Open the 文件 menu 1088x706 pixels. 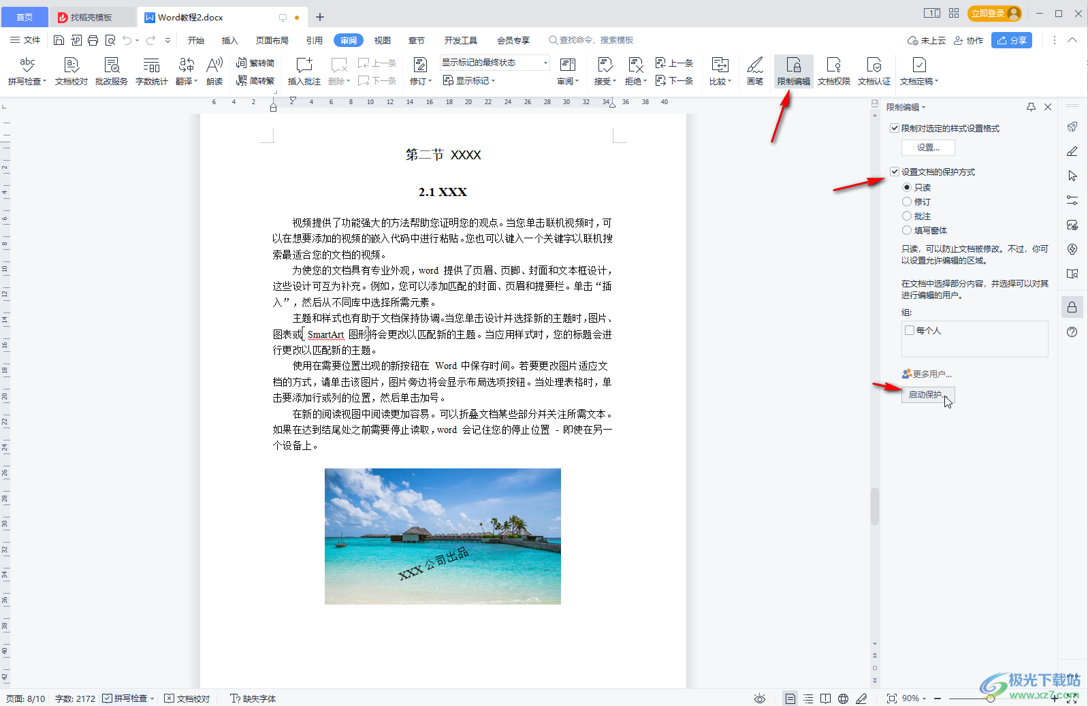25,40
